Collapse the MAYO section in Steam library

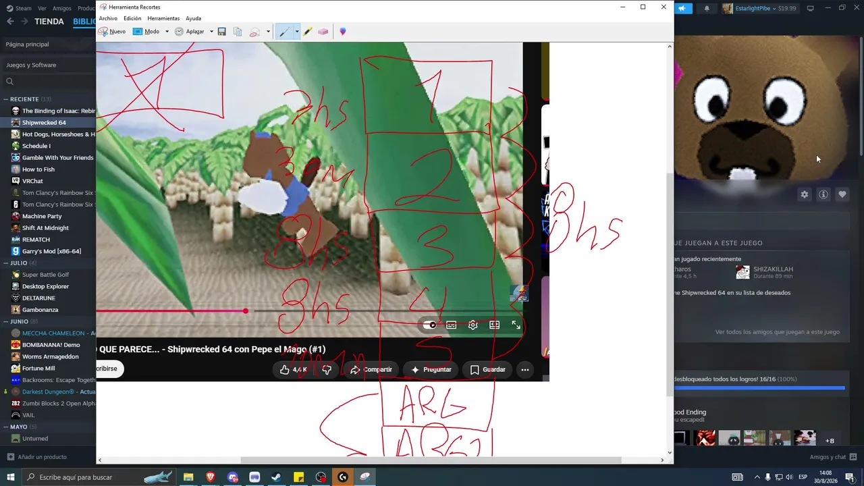click(x=5, y=427)
